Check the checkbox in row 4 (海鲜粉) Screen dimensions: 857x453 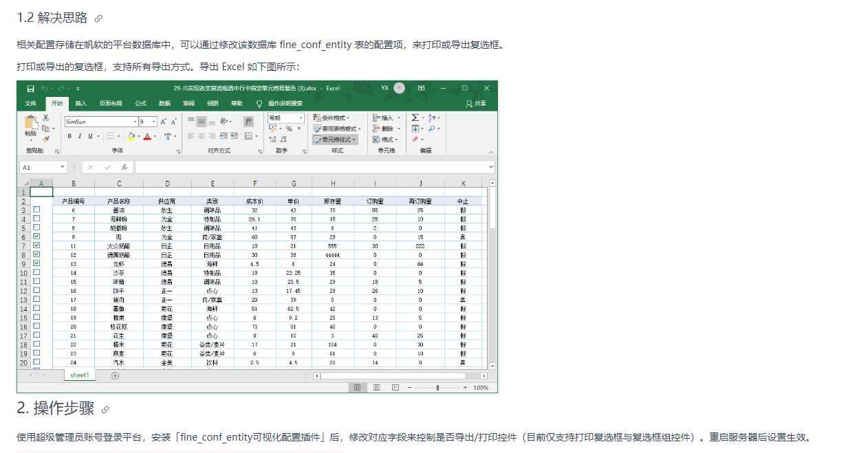[36, 219]
